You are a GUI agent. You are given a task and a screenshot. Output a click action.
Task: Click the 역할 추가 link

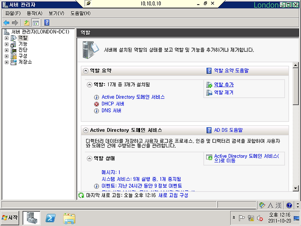point(224,85)
